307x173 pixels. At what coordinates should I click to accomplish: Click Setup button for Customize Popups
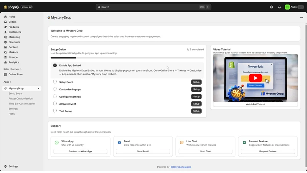196,89
